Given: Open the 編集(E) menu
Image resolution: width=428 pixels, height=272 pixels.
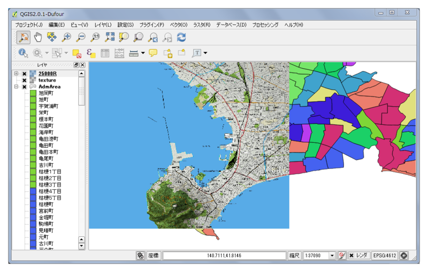Looking at the screenshot, I should (x=57, y=25).
